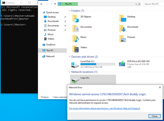Click the Up arrow navigation button

[x=55, y=4]
